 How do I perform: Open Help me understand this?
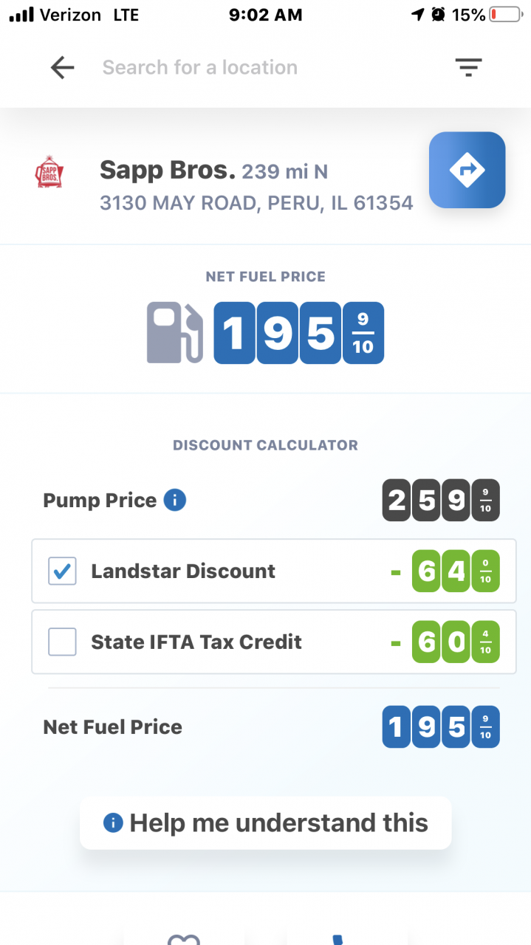click(266, 822)
